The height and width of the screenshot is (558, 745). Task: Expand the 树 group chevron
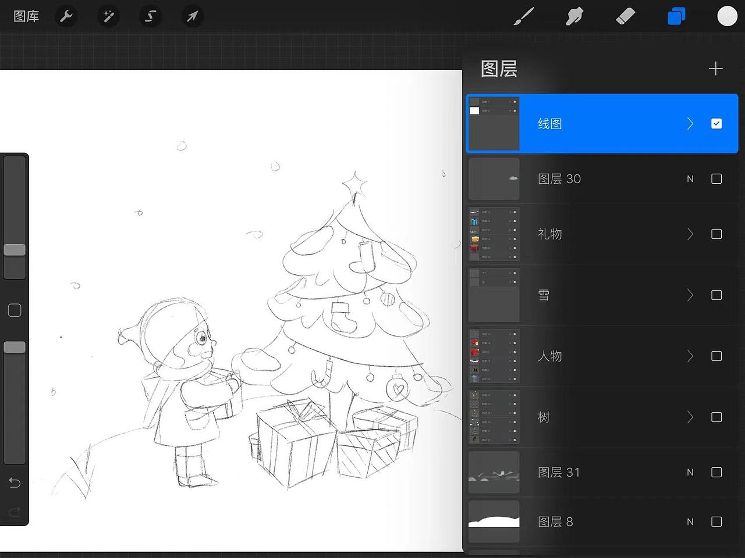coord(690,417)
